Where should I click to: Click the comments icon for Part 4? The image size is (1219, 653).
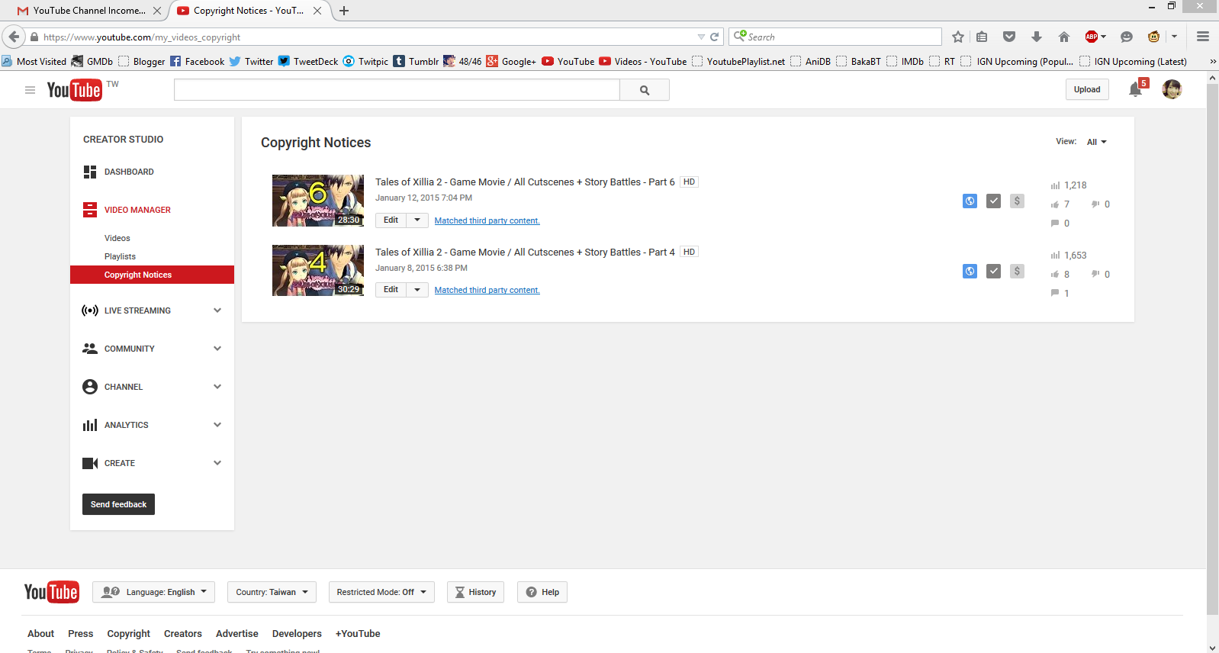point(1055,293)
